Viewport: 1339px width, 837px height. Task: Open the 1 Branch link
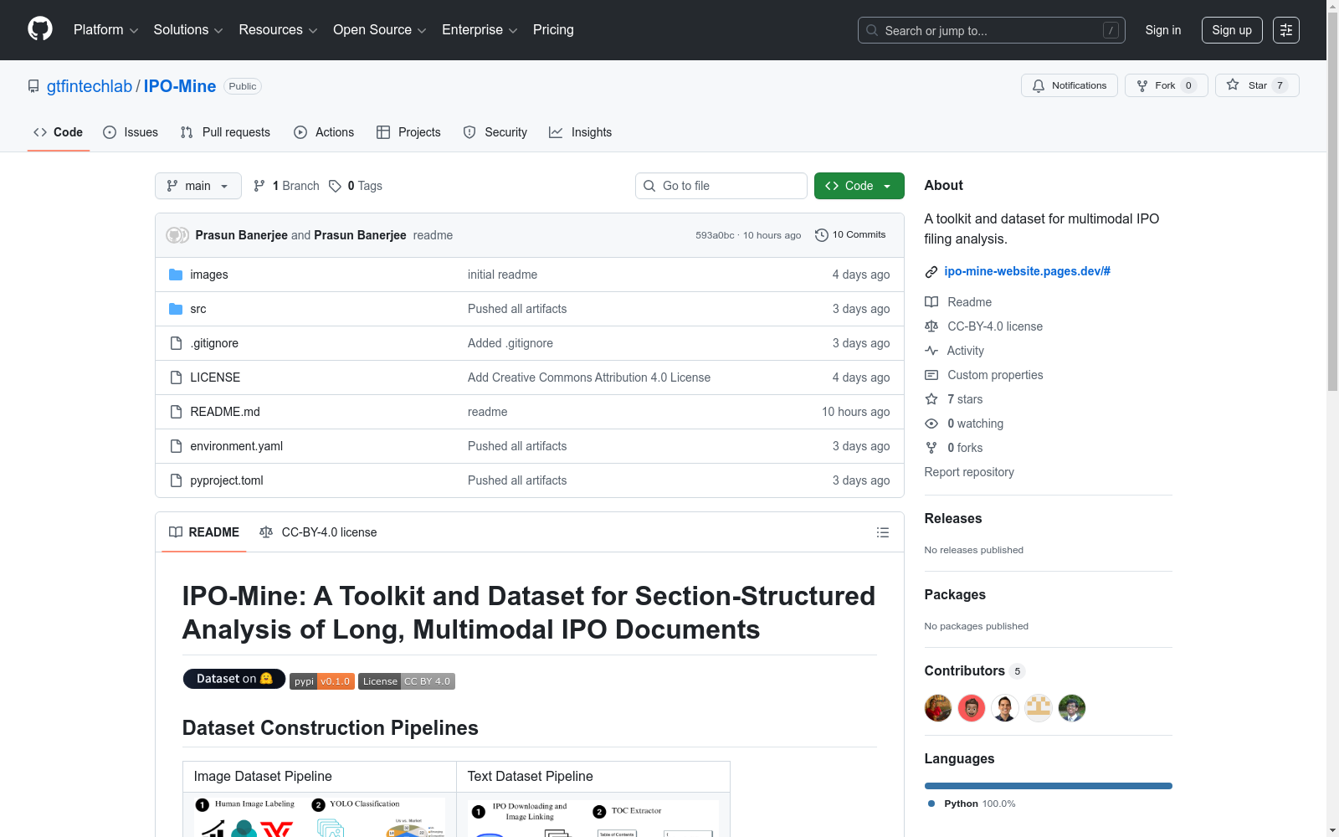tap(287, 186)
